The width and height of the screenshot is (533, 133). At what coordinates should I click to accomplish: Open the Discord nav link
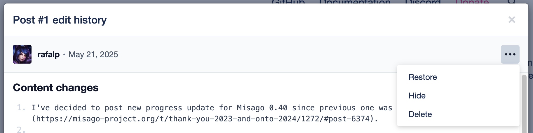(423, 2)
